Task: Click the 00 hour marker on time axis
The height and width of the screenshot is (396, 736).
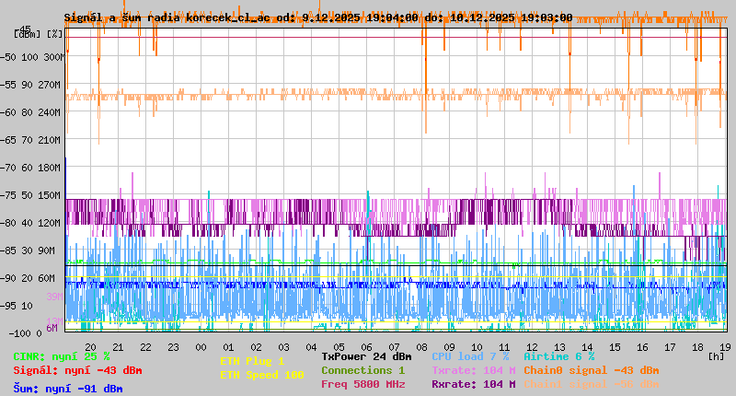Action: (x=201, y=346)
